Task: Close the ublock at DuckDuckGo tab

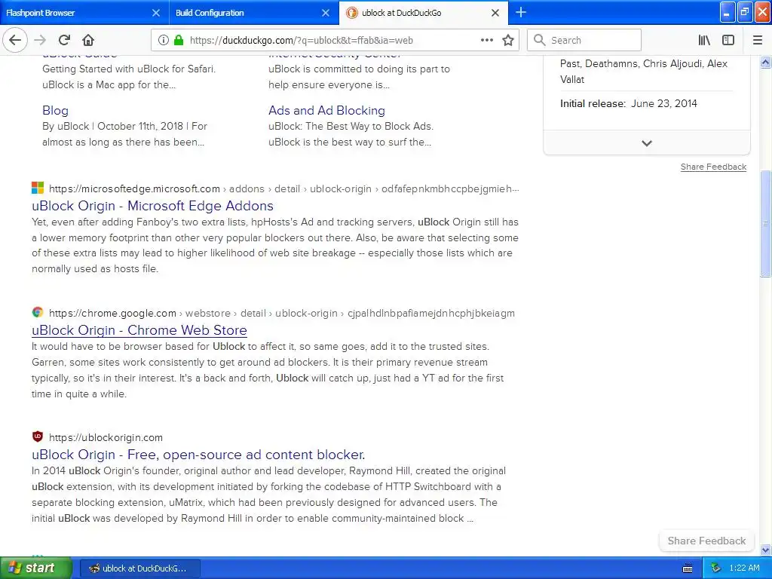Action: 495,13
